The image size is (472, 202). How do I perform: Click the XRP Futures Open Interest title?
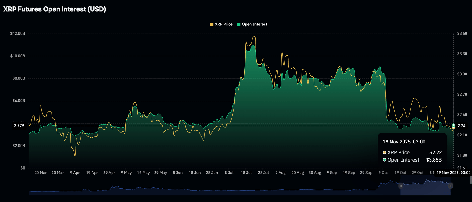(55, 9)
